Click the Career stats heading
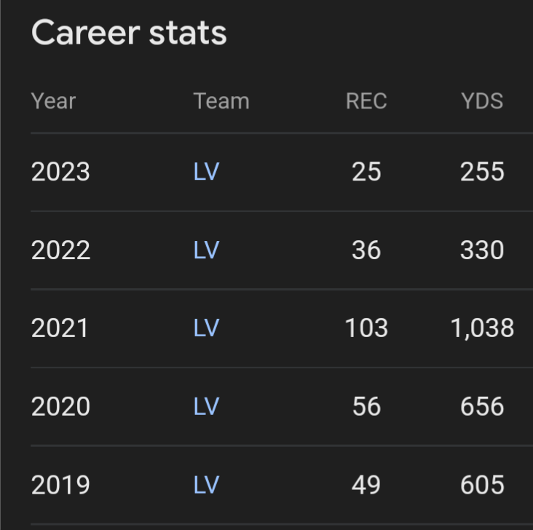Screen dimensions: 533x530 pos(129,33)
